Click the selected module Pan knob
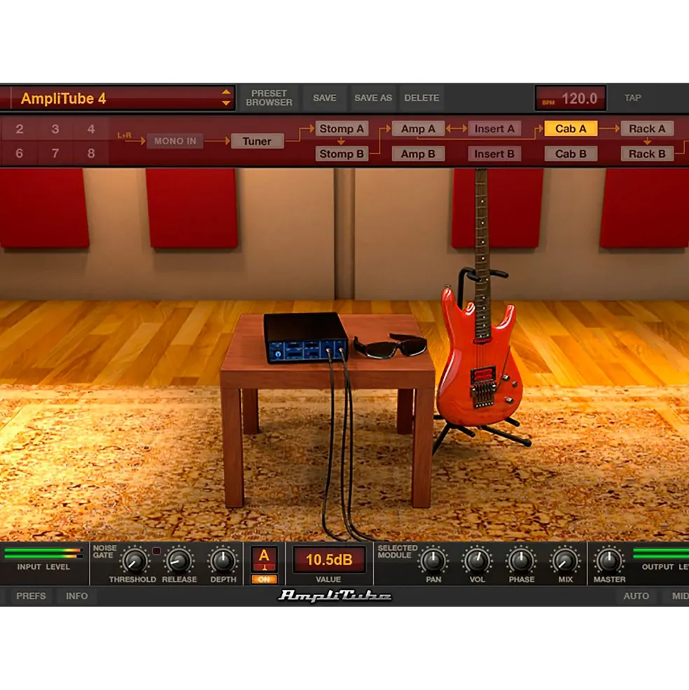This screenshot has width=689, height=690. [x=433, y=560]
